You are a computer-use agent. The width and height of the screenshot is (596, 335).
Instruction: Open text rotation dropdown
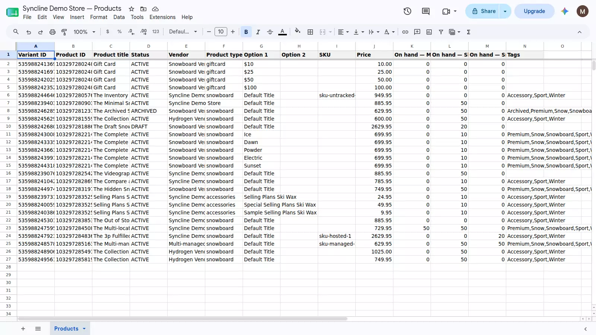pyautogui.click(x=389, y=32)
